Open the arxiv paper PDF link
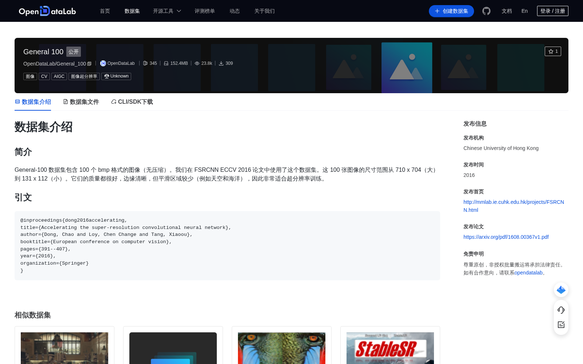 506,237
